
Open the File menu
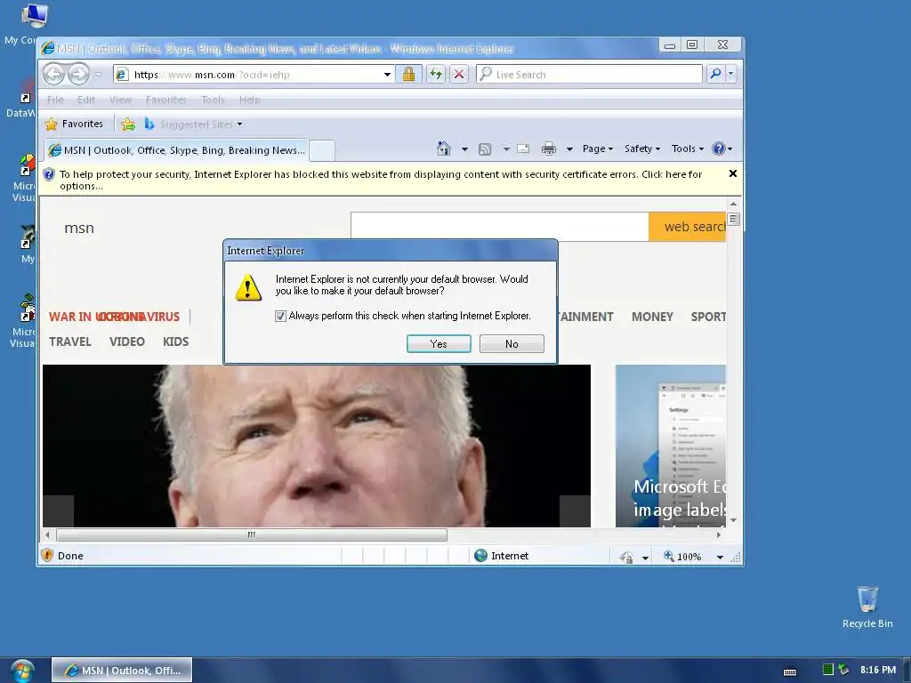55,100
